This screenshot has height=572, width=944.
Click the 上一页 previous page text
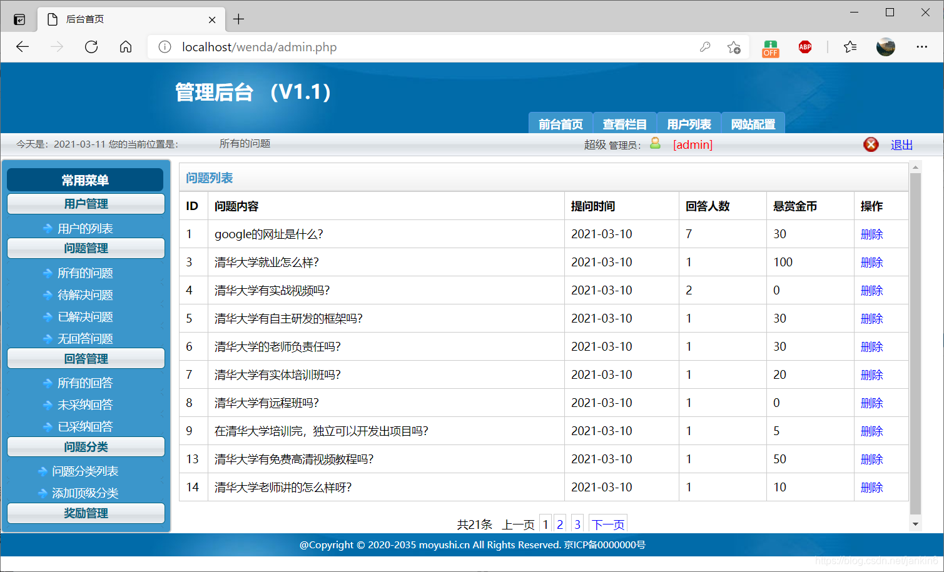(518, 524)
